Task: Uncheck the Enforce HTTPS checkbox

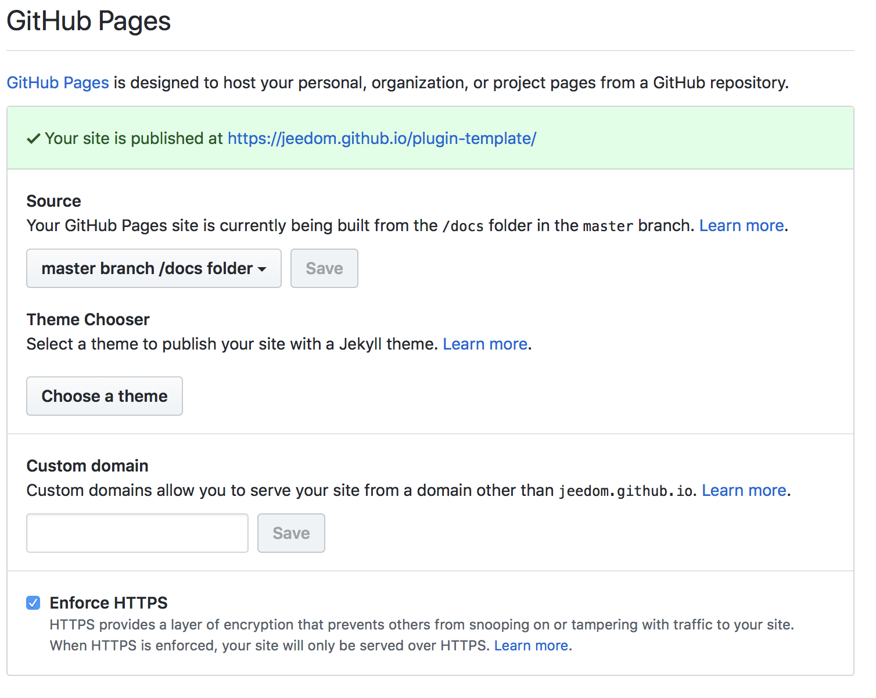Action: point(33,603)
